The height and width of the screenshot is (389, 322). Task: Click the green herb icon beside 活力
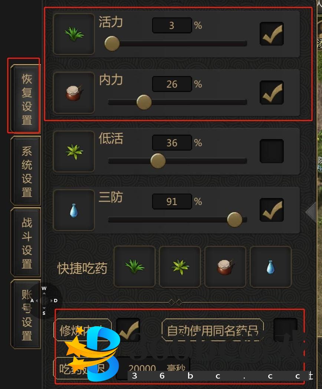[74, 34]
